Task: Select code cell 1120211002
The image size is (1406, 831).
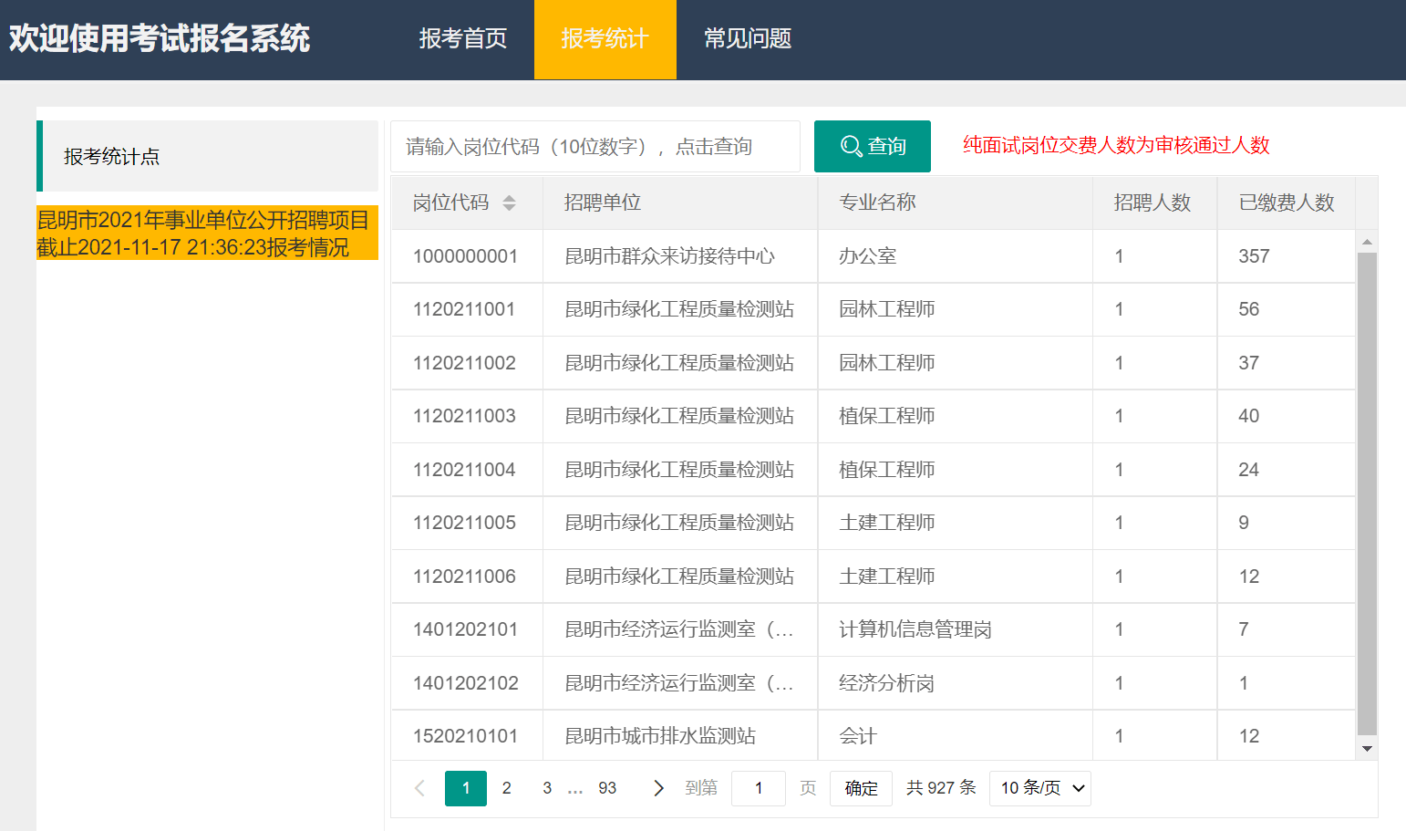Action: click(467, 363)
